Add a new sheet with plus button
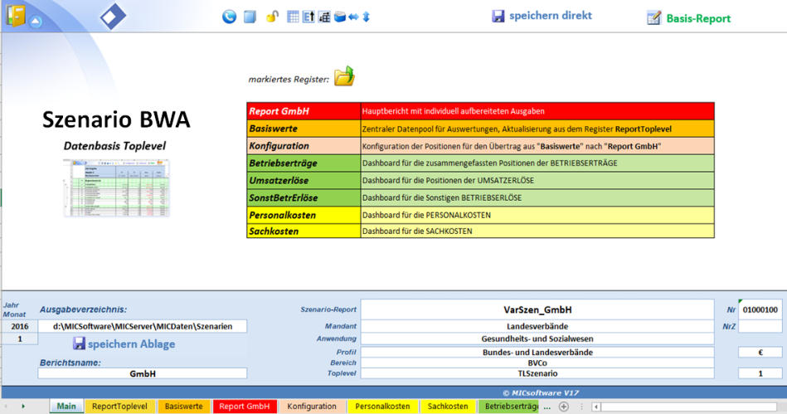787x414 pixels. coord(564,407)
